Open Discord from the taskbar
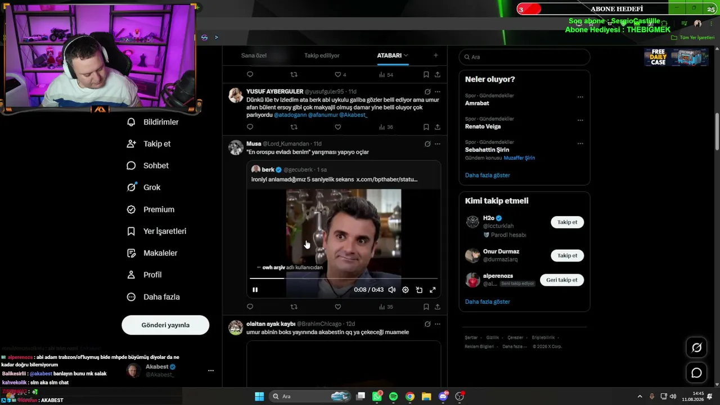Screen dimensions: 720x405 pos(443,397)
